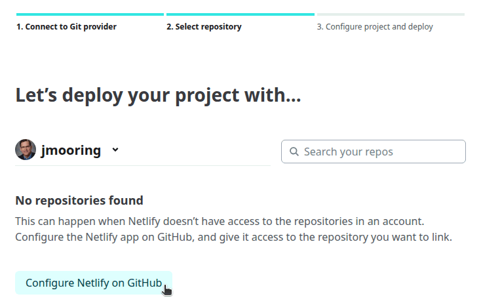Go to step 1 Connect to Git provider

pyautogui.click(x=67, y=27)
